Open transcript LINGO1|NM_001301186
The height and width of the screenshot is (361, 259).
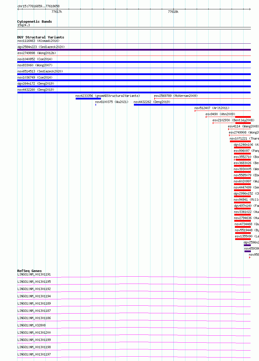[x=34, y=318]
